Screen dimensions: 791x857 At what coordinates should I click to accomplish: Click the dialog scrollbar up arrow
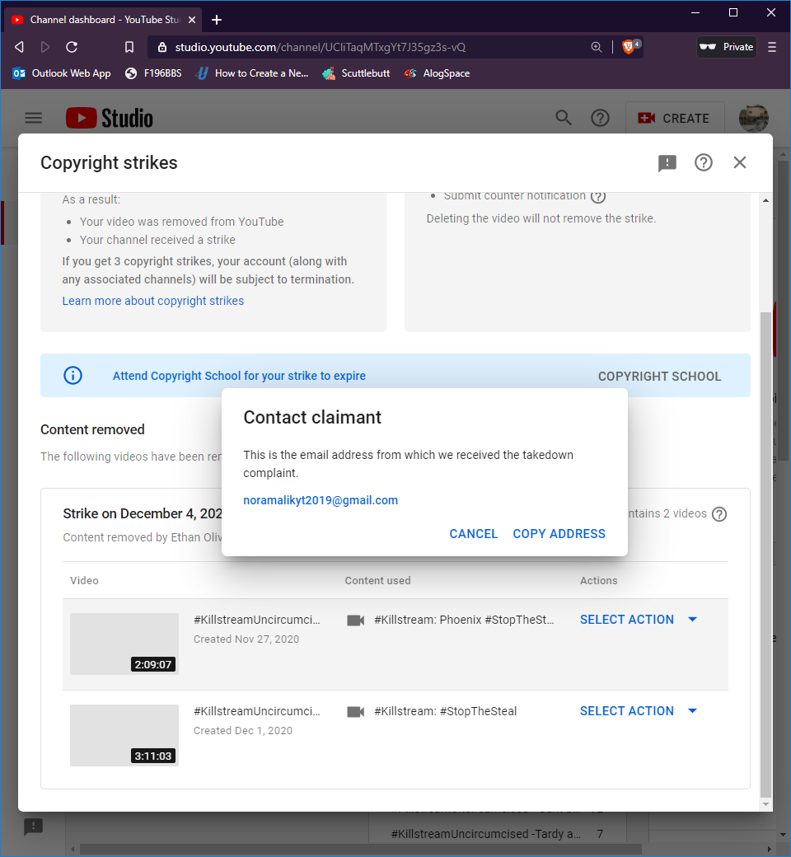click(x=765, y=200)
